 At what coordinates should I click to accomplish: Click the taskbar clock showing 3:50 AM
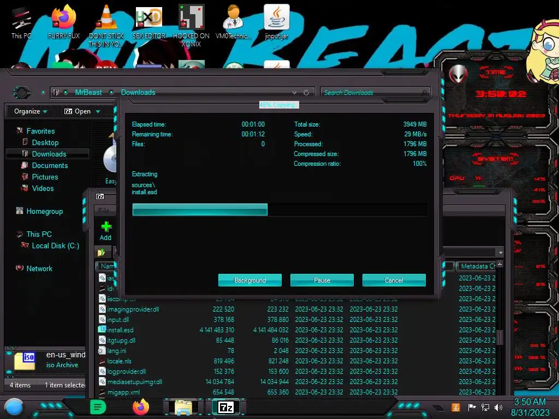[530, 407]
